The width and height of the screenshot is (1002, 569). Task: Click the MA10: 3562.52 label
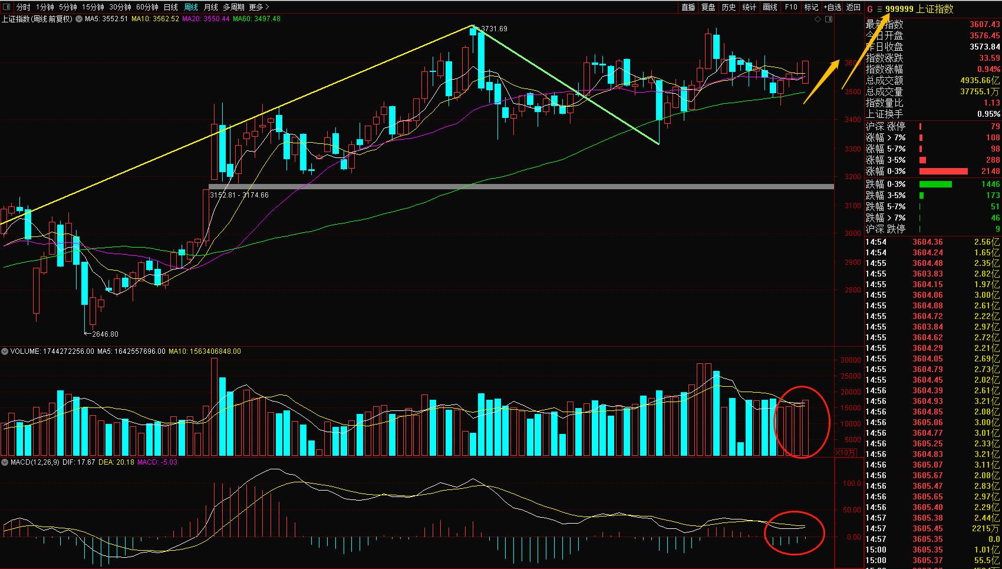[155, 19]
